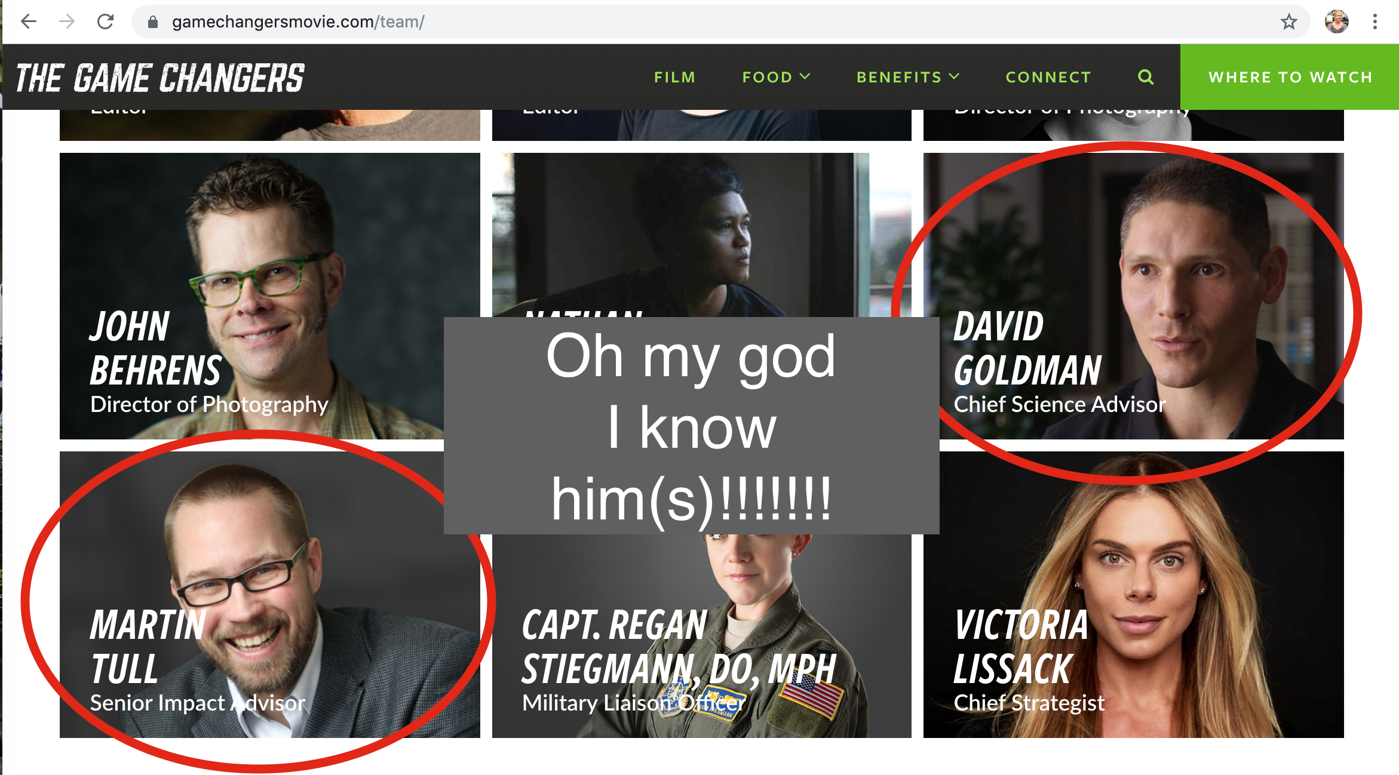The image size is (1399, 775).
Task: Expand the BENEFITS dropdown menu
Action: click(907, 77)
